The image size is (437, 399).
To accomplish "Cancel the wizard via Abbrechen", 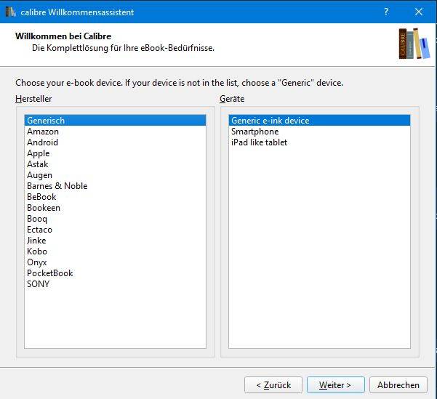I will point(398,385).
